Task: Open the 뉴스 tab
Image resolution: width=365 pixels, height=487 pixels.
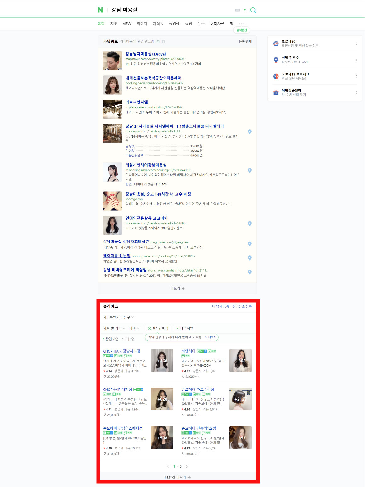Action: 201,24
